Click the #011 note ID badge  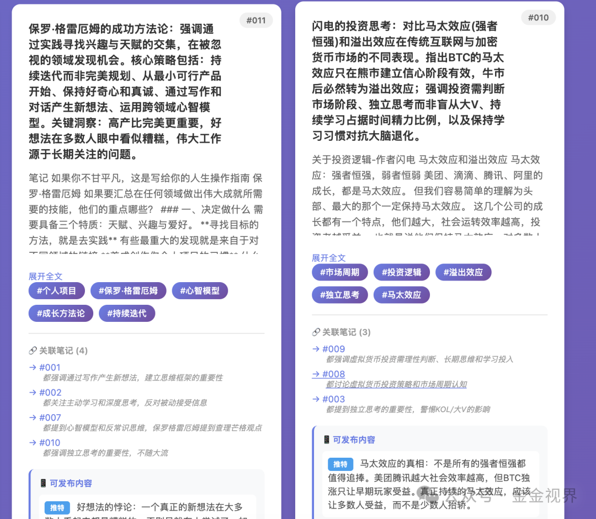coord(256,20)
